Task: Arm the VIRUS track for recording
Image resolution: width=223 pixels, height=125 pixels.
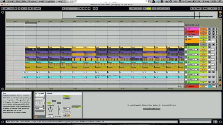Action: 213,37
